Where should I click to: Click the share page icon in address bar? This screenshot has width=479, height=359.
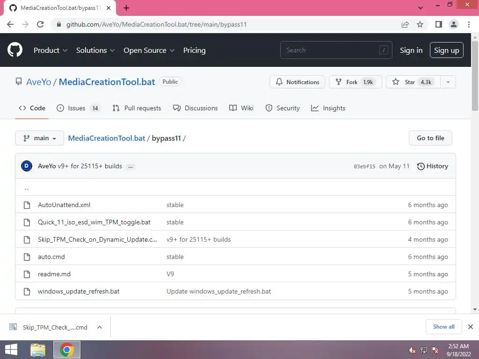point(405,24)
